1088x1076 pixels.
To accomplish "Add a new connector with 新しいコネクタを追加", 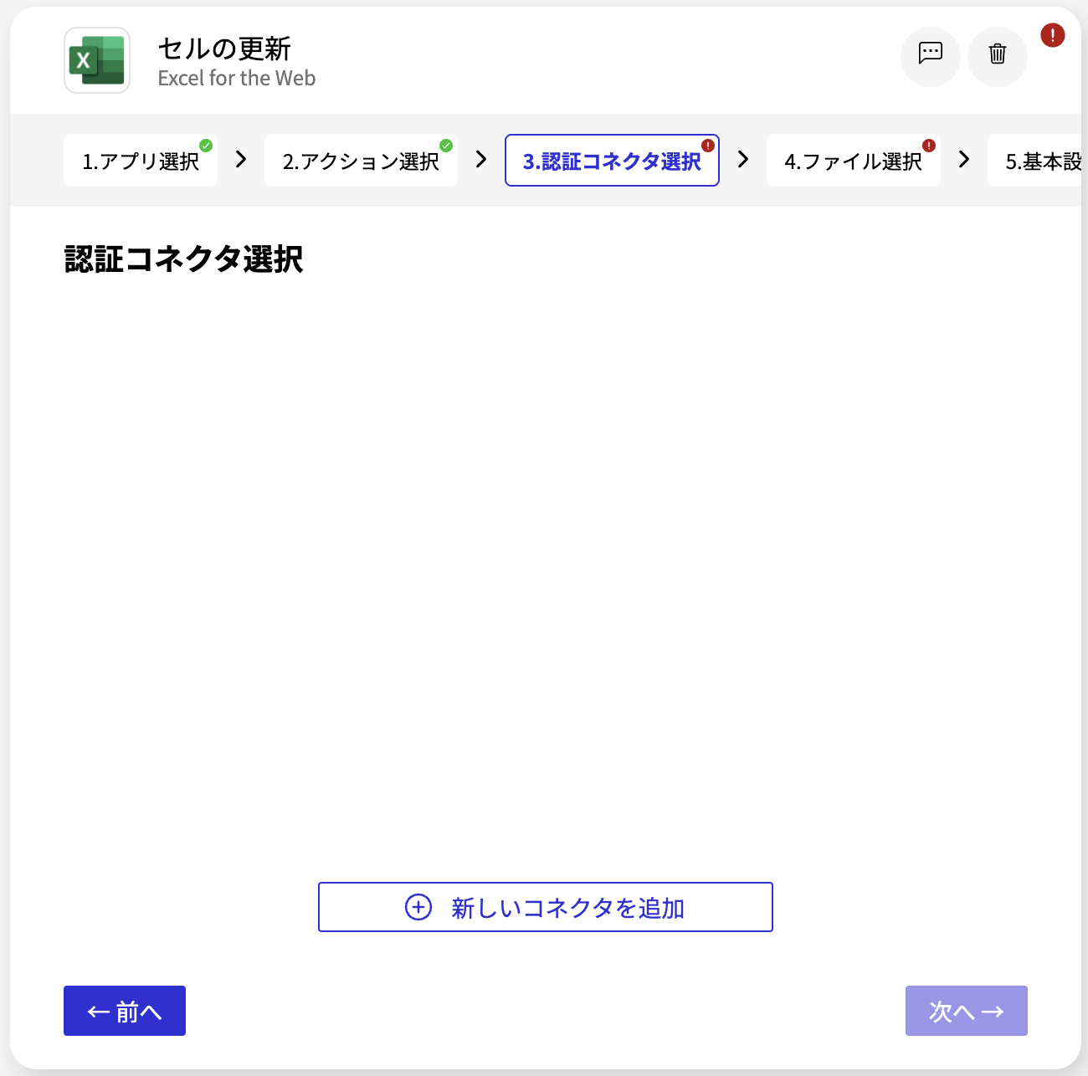I will click(546, 907).
